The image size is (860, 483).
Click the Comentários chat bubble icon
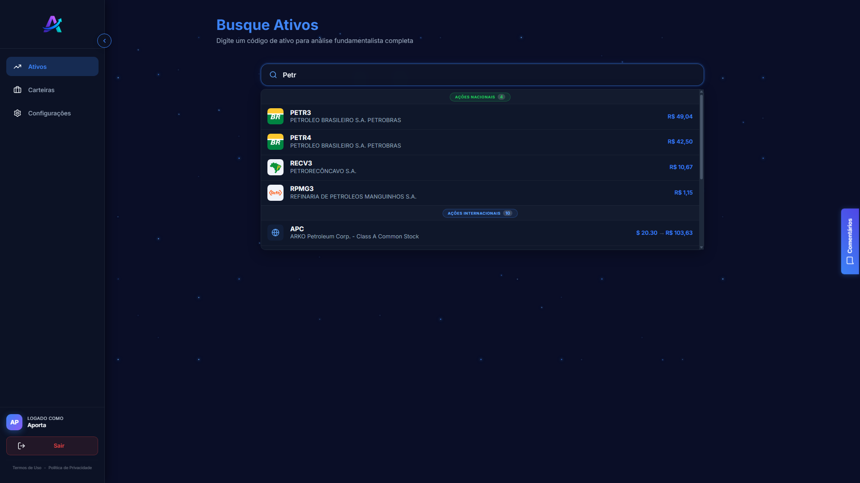850,261
